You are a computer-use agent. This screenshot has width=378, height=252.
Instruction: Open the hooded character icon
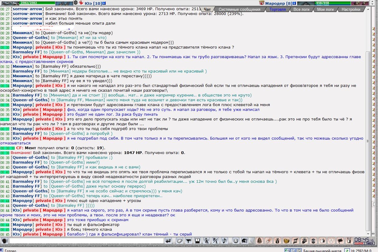[260, 241]
